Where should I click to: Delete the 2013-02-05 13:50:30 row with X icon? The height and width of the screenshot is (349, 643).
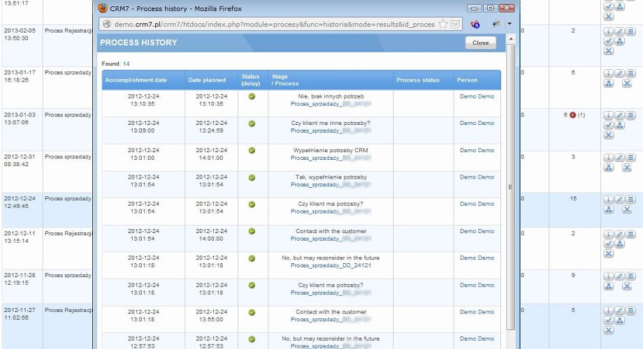[608, 51]
